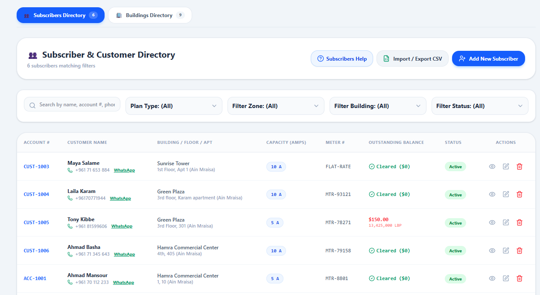Open account ACC-1001
540x295 pixels.
pyautogui.click(x=35, y=278)
